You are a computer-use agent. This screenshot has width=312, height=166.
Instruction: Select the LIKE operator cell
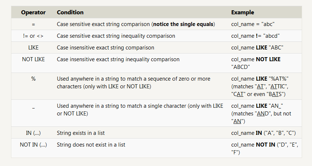click(33, 48)
